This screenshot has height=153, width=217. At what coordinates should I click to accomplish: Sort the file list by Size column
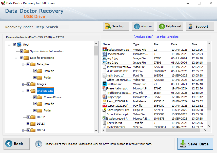(x=161, y=44)
